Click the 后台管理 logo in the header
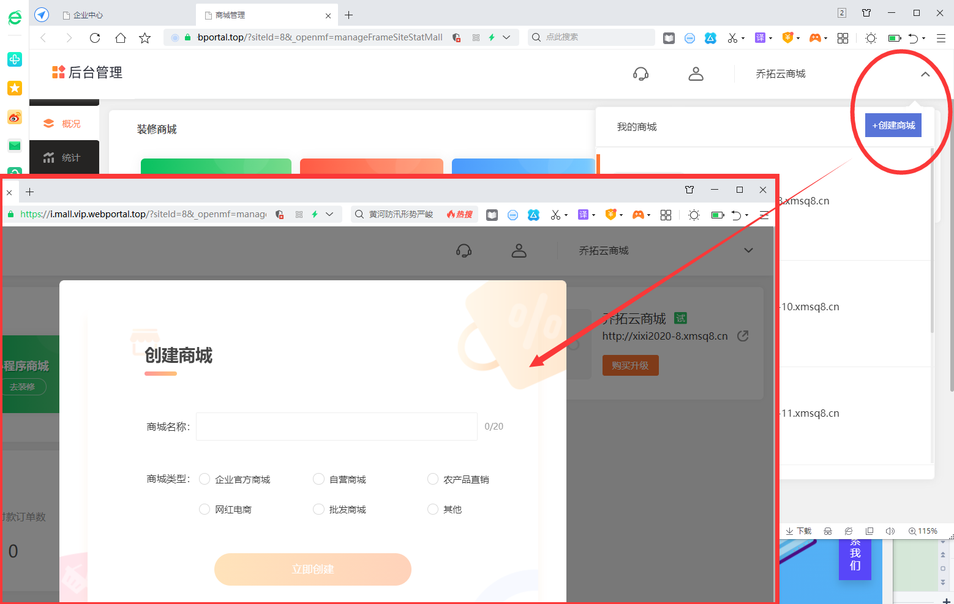The width and height of the screenshot is (954, 604). click(x=87, y=73)
